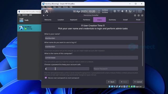The height and width of the screenshot is (94, 168).
Task: Click the Tools label in VirtualBox Manager
Action: click(x=27, y=20)
